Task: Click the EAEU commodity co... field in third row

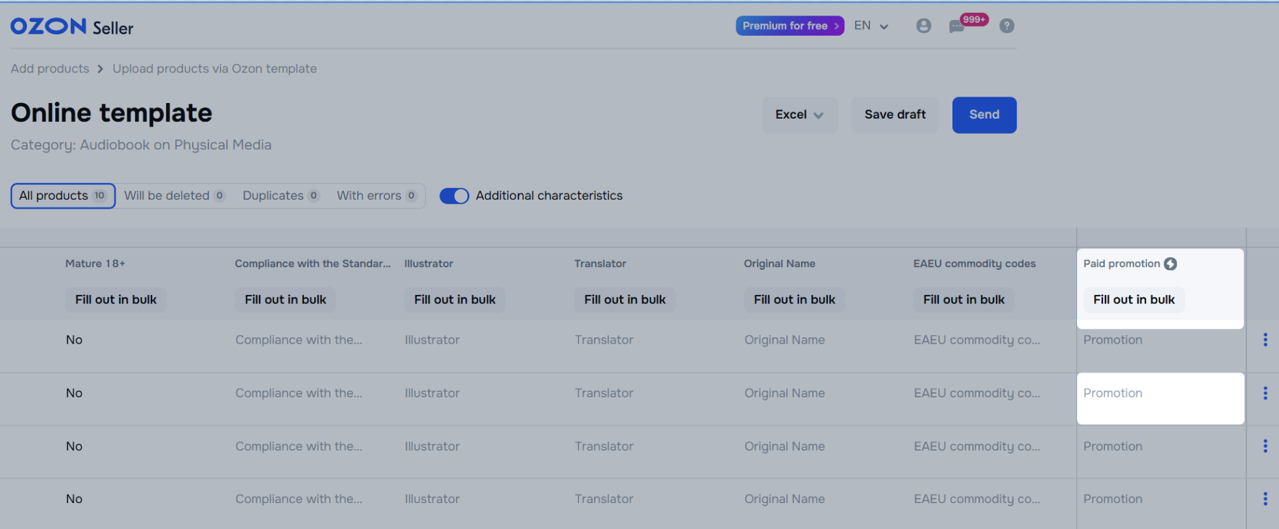Action: pyautogui.click(x=976, y=446)
